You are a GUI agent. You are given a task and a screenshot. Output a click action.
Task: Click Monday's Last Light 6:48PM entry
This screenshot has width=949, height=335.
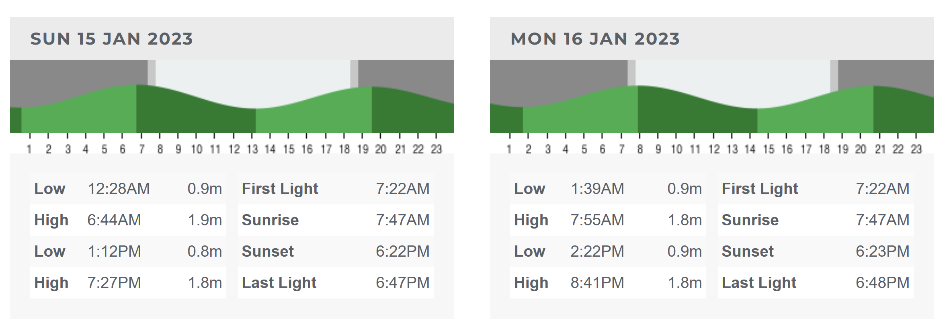816,283
